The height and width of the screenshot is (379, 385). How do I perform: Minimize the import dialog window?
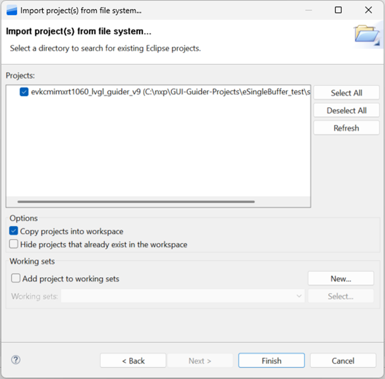309,10
